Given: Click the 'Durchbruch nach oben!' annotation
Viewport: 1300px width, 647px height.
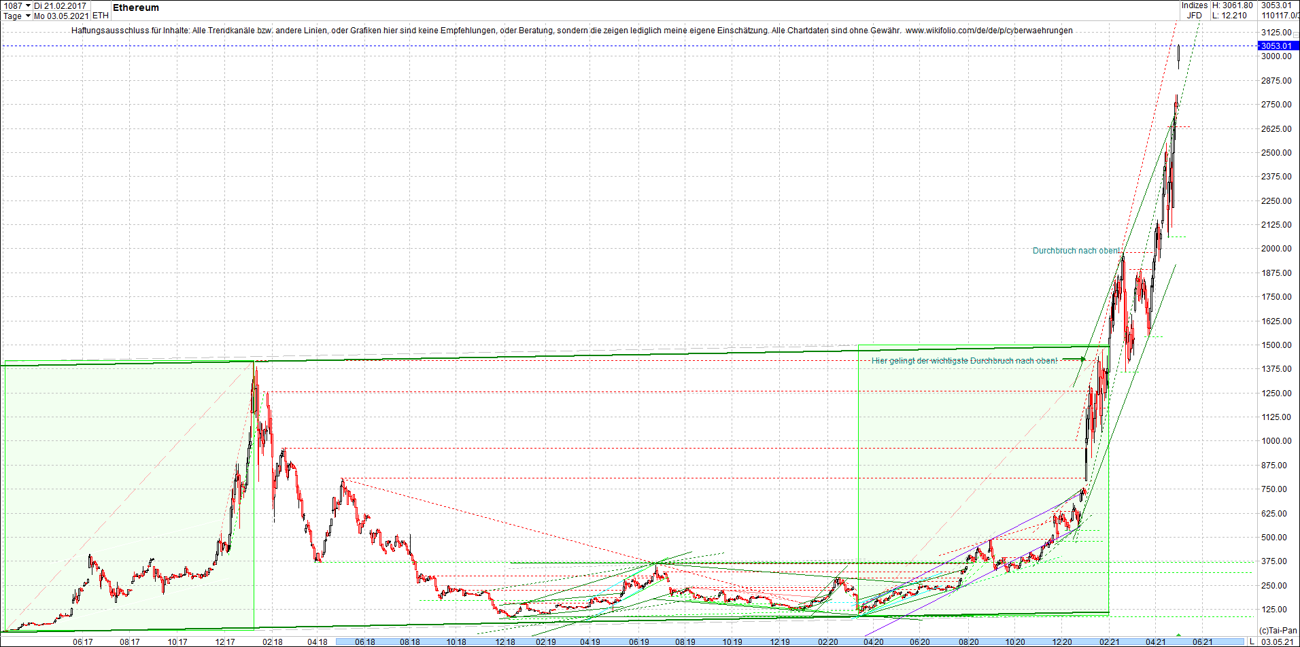Looking at the screenshot, I should point(1076,251).
